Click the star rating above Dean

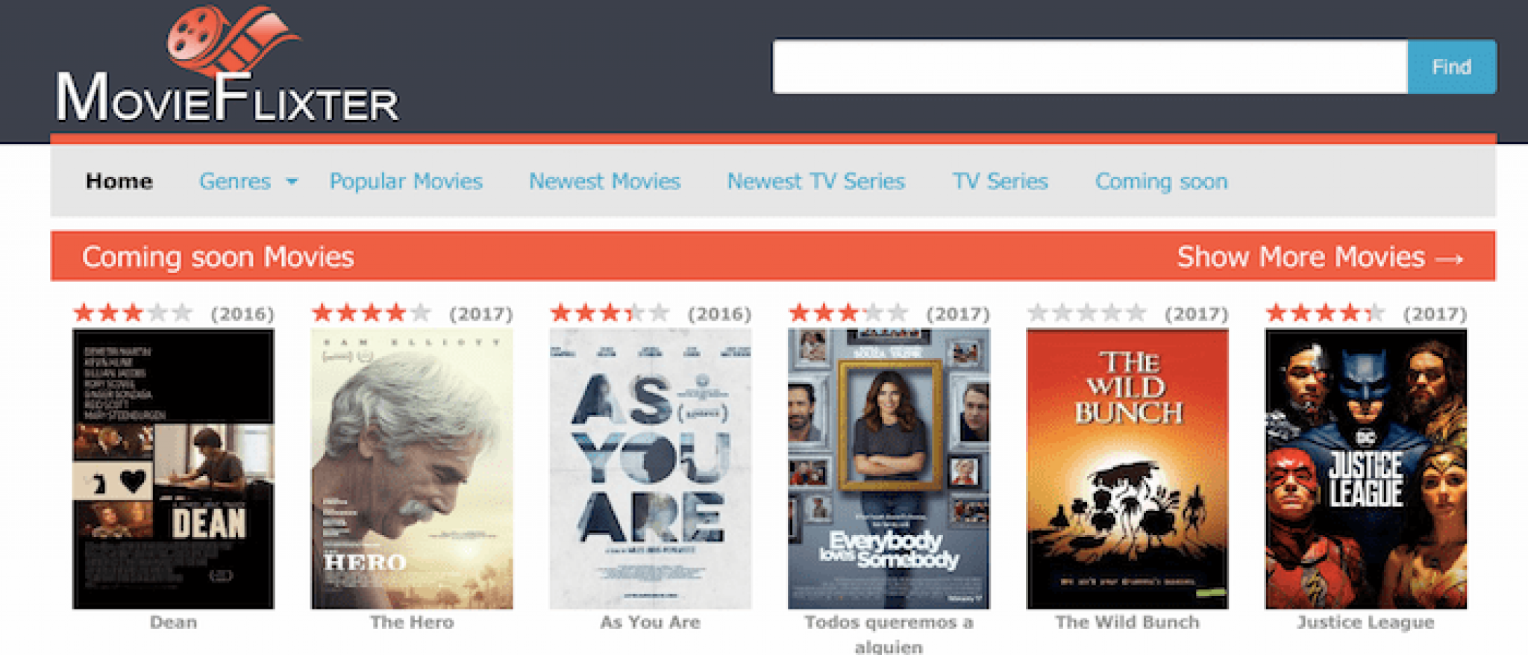pos(133,313)
